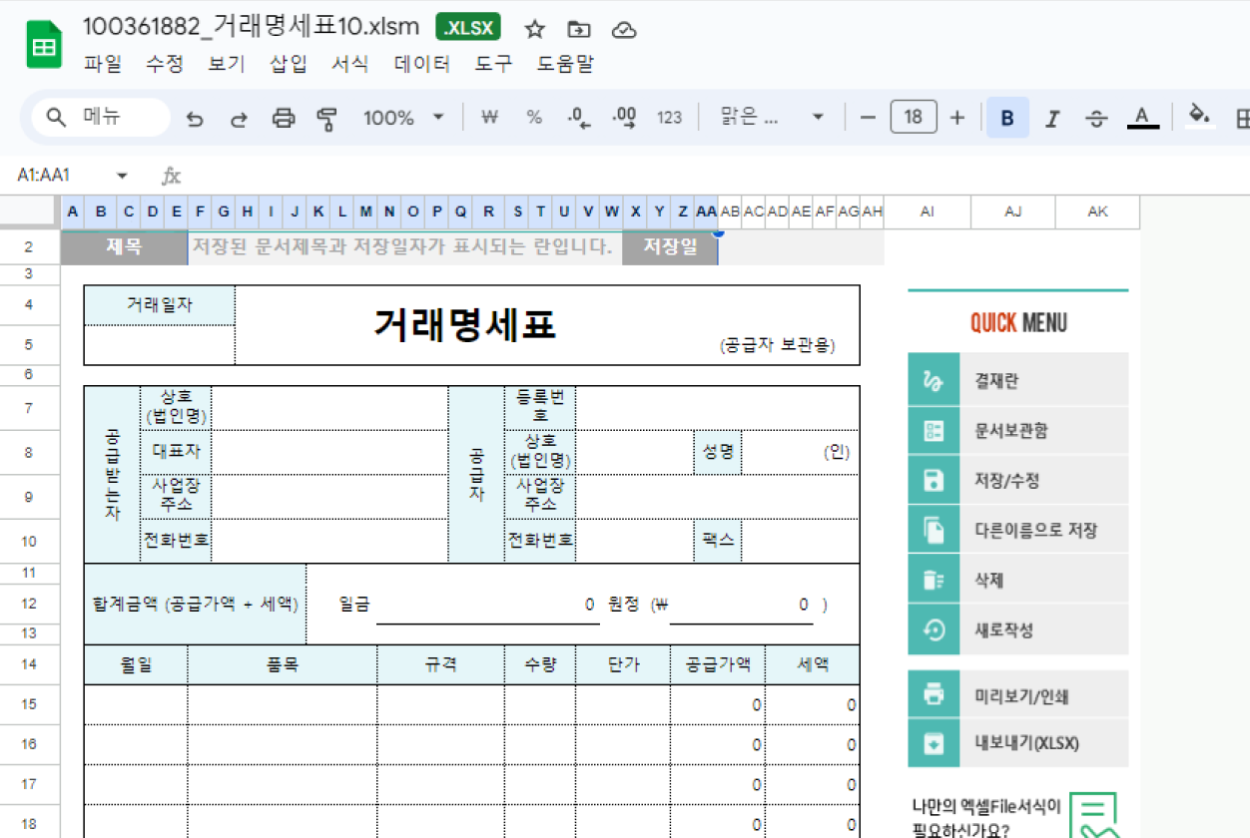Open the 파일 menu

coord(104,65)
